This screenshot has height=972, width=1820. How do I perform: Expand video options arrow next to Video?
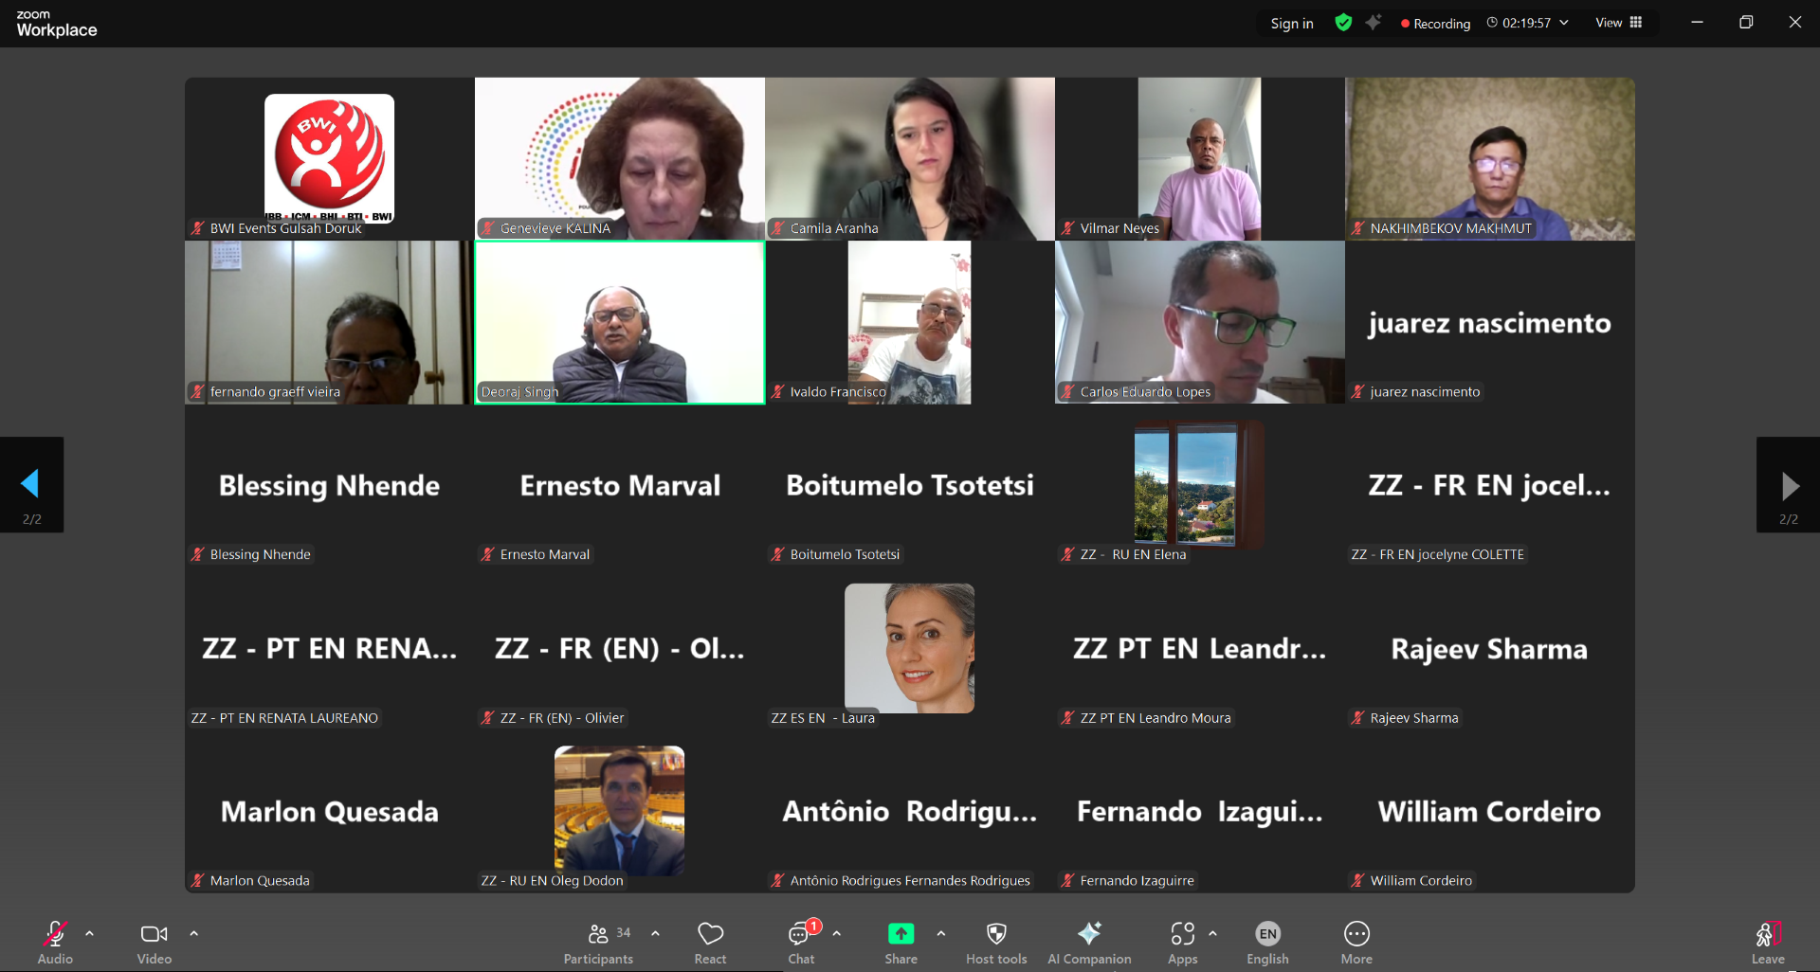(193, 933)
